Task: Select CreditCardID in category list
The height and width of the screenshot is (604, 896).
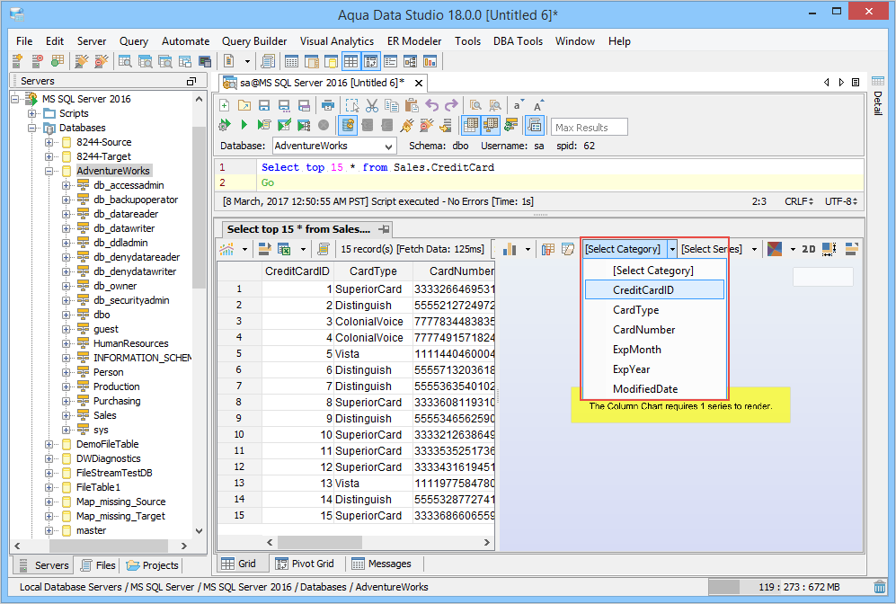Action: 654,289
